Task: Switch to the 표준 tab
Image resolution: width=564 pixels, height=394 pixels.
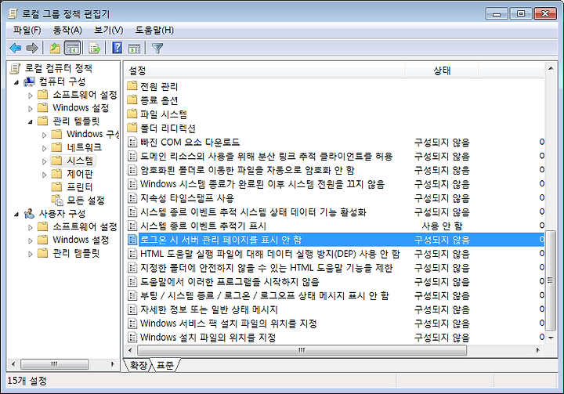Action: (x=165, y=365)
